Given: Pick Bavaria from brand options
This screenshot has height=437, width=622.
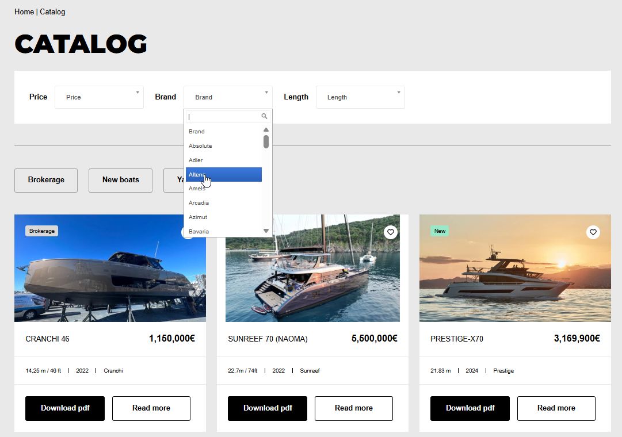Looking at the screenshot, I should click(x=199, y=231).
